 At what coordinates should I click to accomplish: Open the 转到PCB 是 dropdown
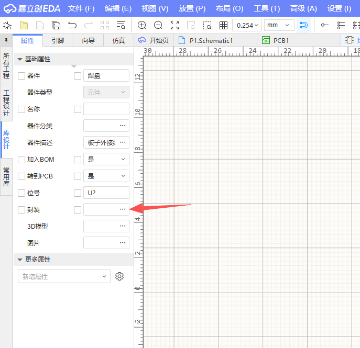(106, 176)
